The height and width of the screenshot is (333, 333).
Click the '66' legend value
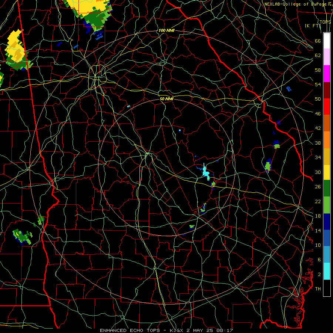[x=318, y=41]
